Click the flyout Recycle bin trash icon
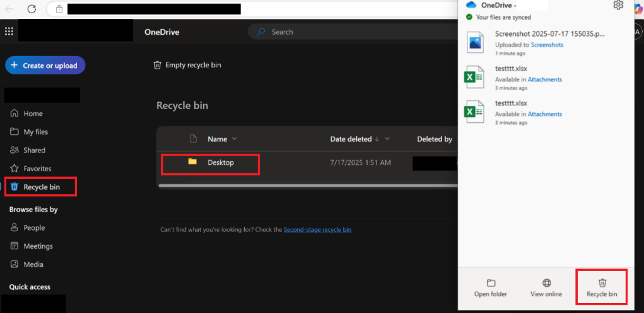This screenshot has height=313, width=644. (x=602, y=283)
